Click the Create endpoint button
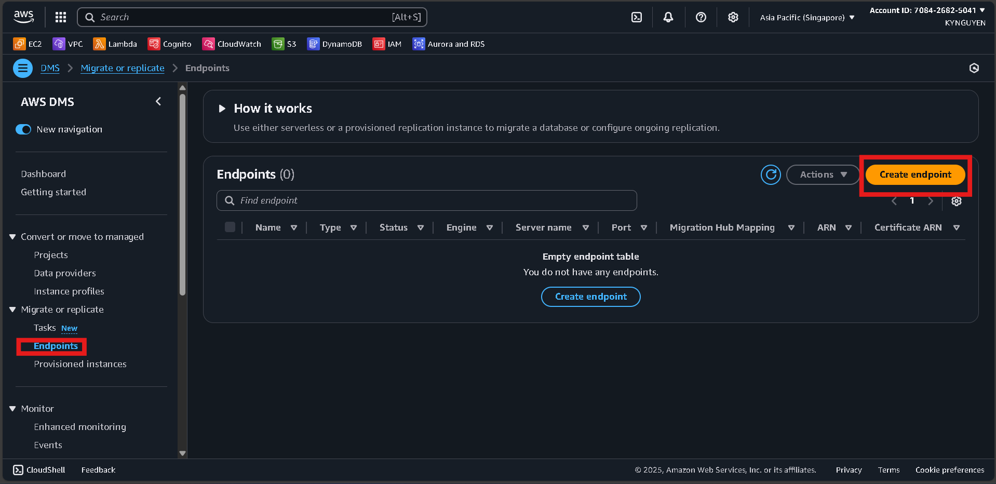 (914, 174)
